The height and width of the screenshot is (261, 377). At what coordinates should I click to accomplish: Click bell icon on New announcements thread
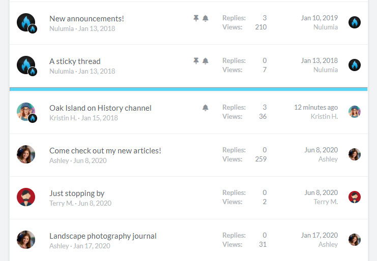(206, 18)
